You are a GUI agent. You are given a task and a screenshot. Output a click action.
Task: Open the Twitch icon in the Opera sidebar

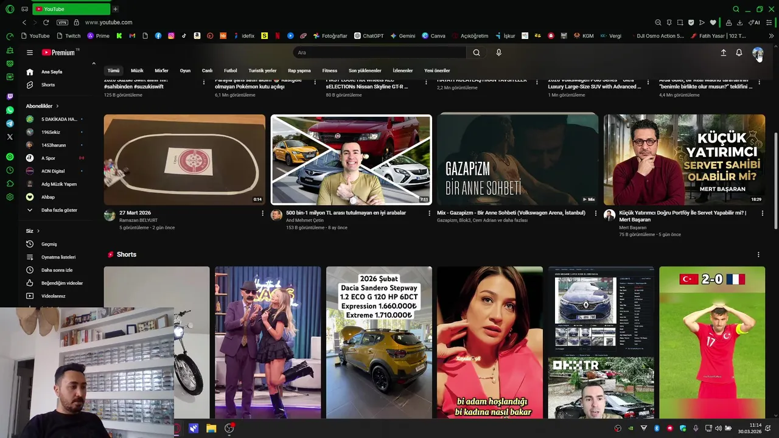point(10,97)
